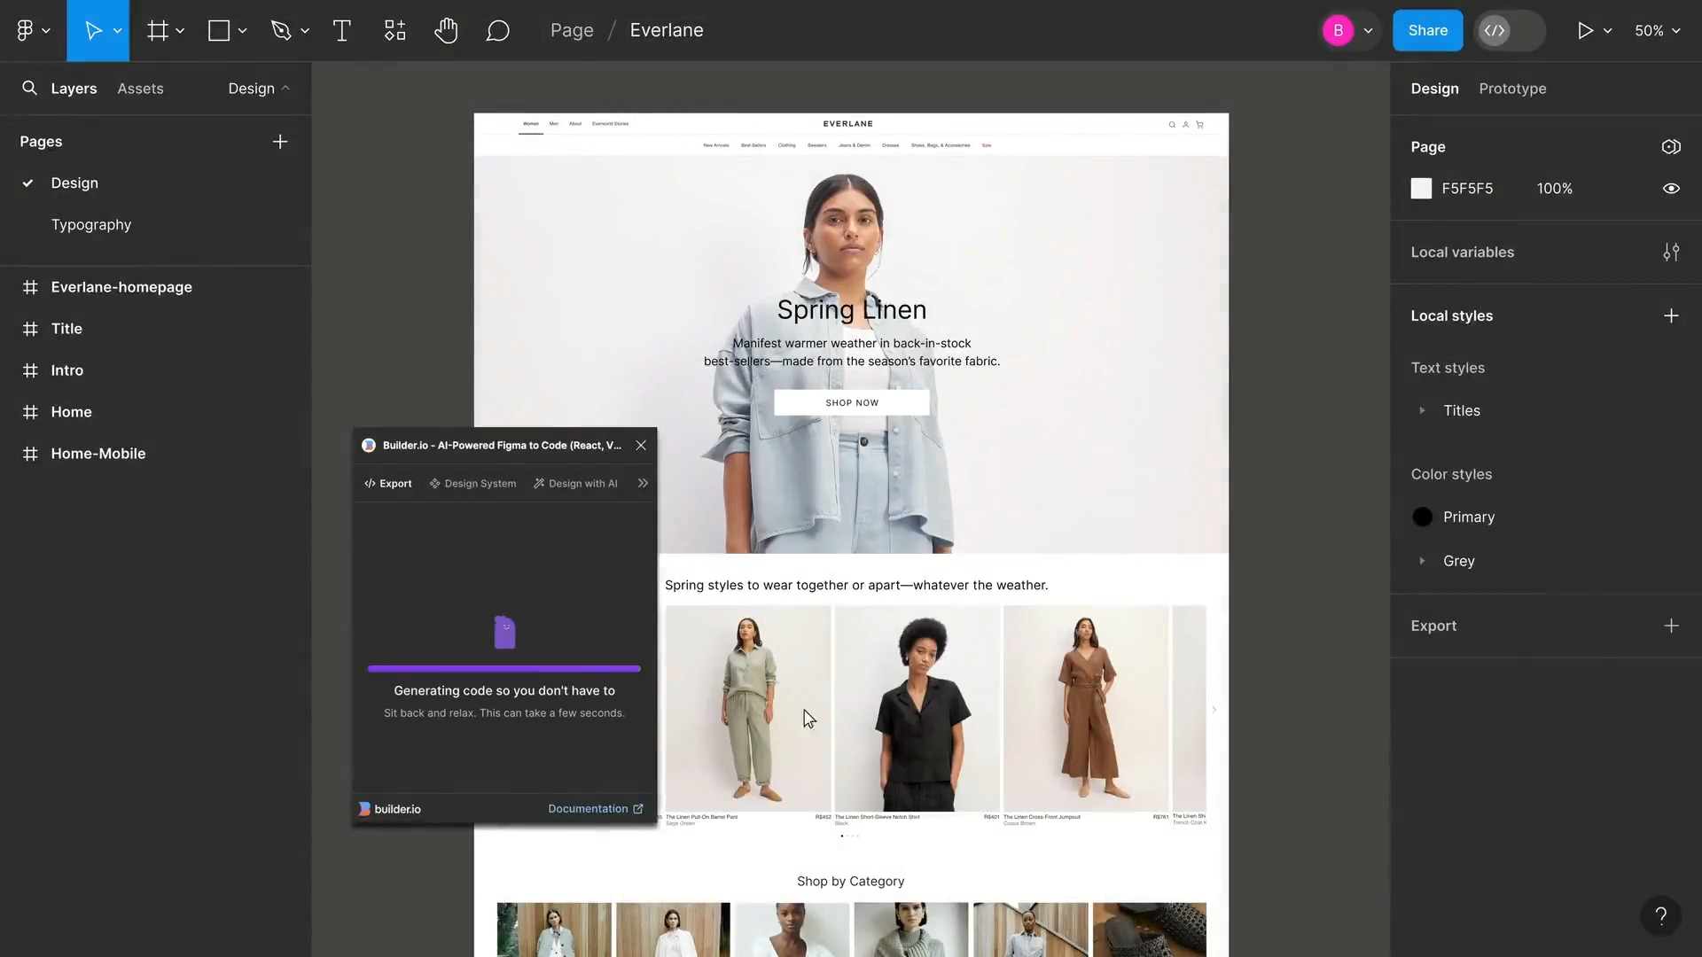Click the F5F5F5 page color swatch
Image resolution: width=1702 pixels, height=957 pixels.
[1421, 189]
